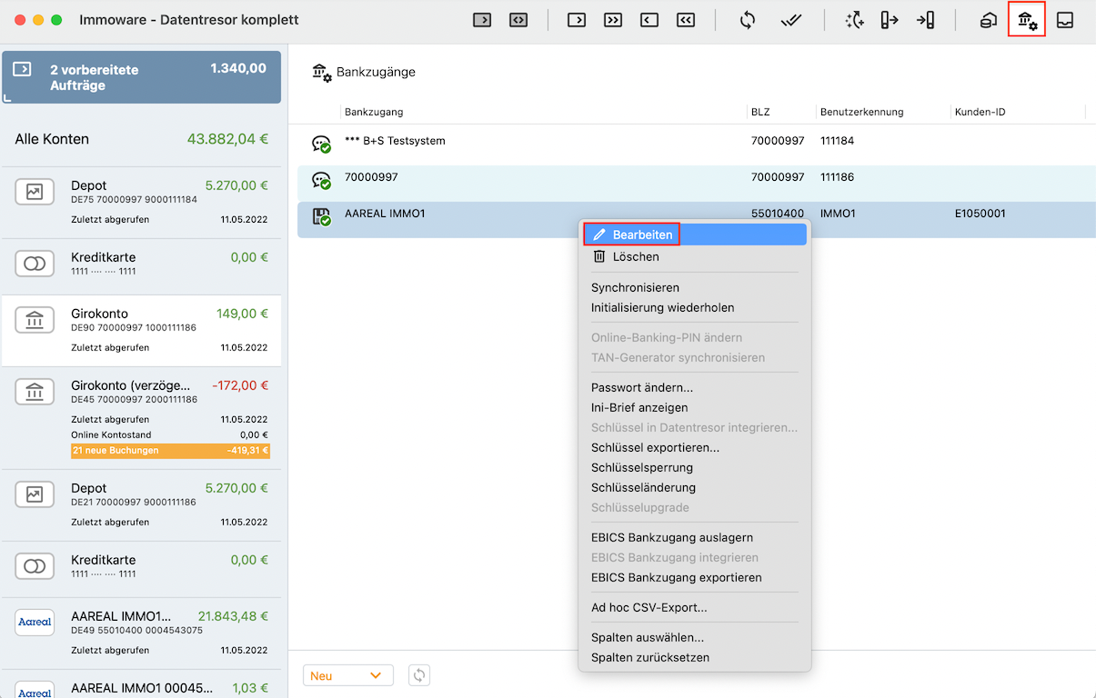Click user ID '111186' in the table
This screenshot has height=698, width=1096.
pos(837,177)
